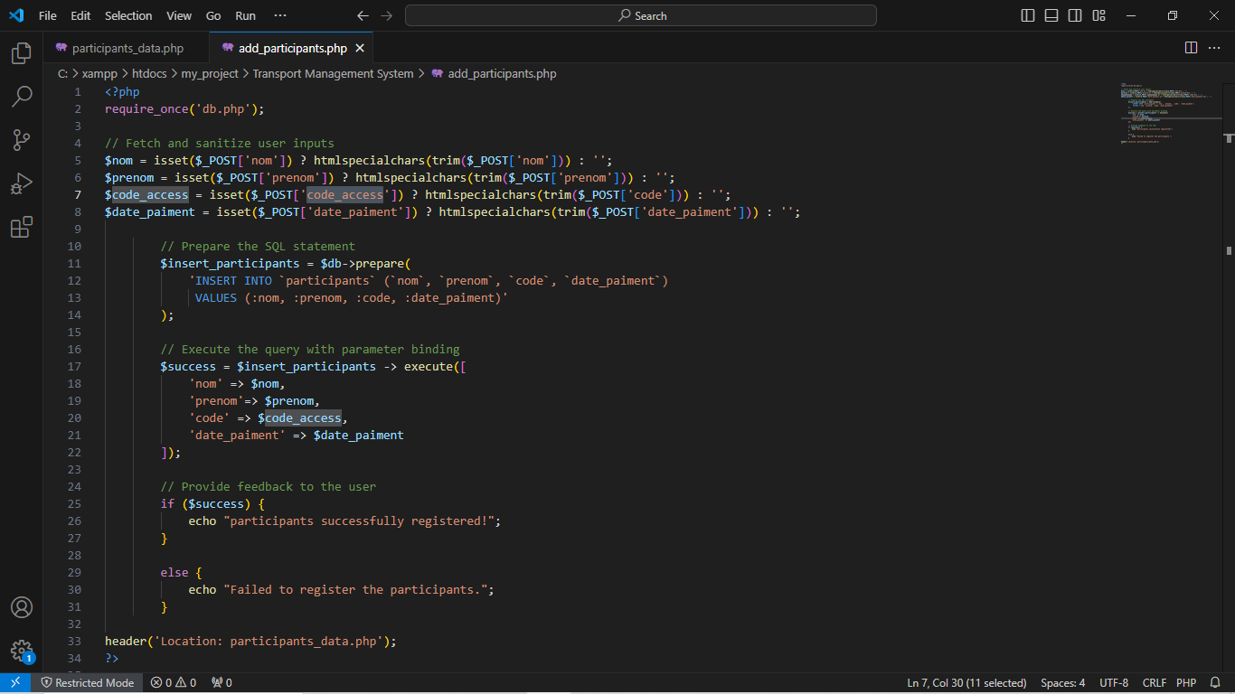The height and width of the screenshot is (694, 1235).
Task: Click 'participants successfully registered!' echo string
Action: (x=362, y=521)
